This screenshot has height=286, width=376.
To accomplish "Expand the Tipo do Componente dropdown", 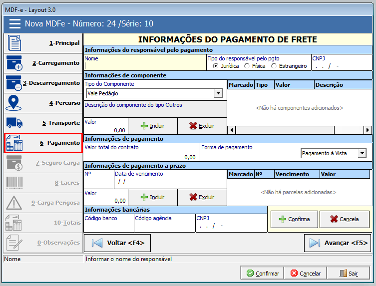I will pyautogui.click(x=218, y=93).
